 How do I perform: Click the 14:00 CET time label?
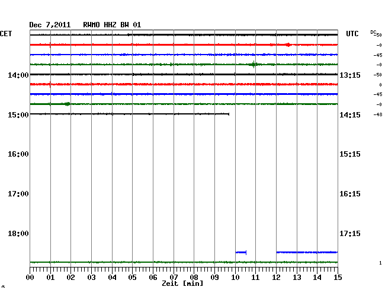click(18, 75)
